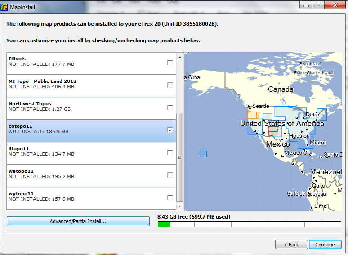Check the iltopo11 checkbox
Viewport: 348px width, 255px height.
pyautogui.click(x=170, y=152)
